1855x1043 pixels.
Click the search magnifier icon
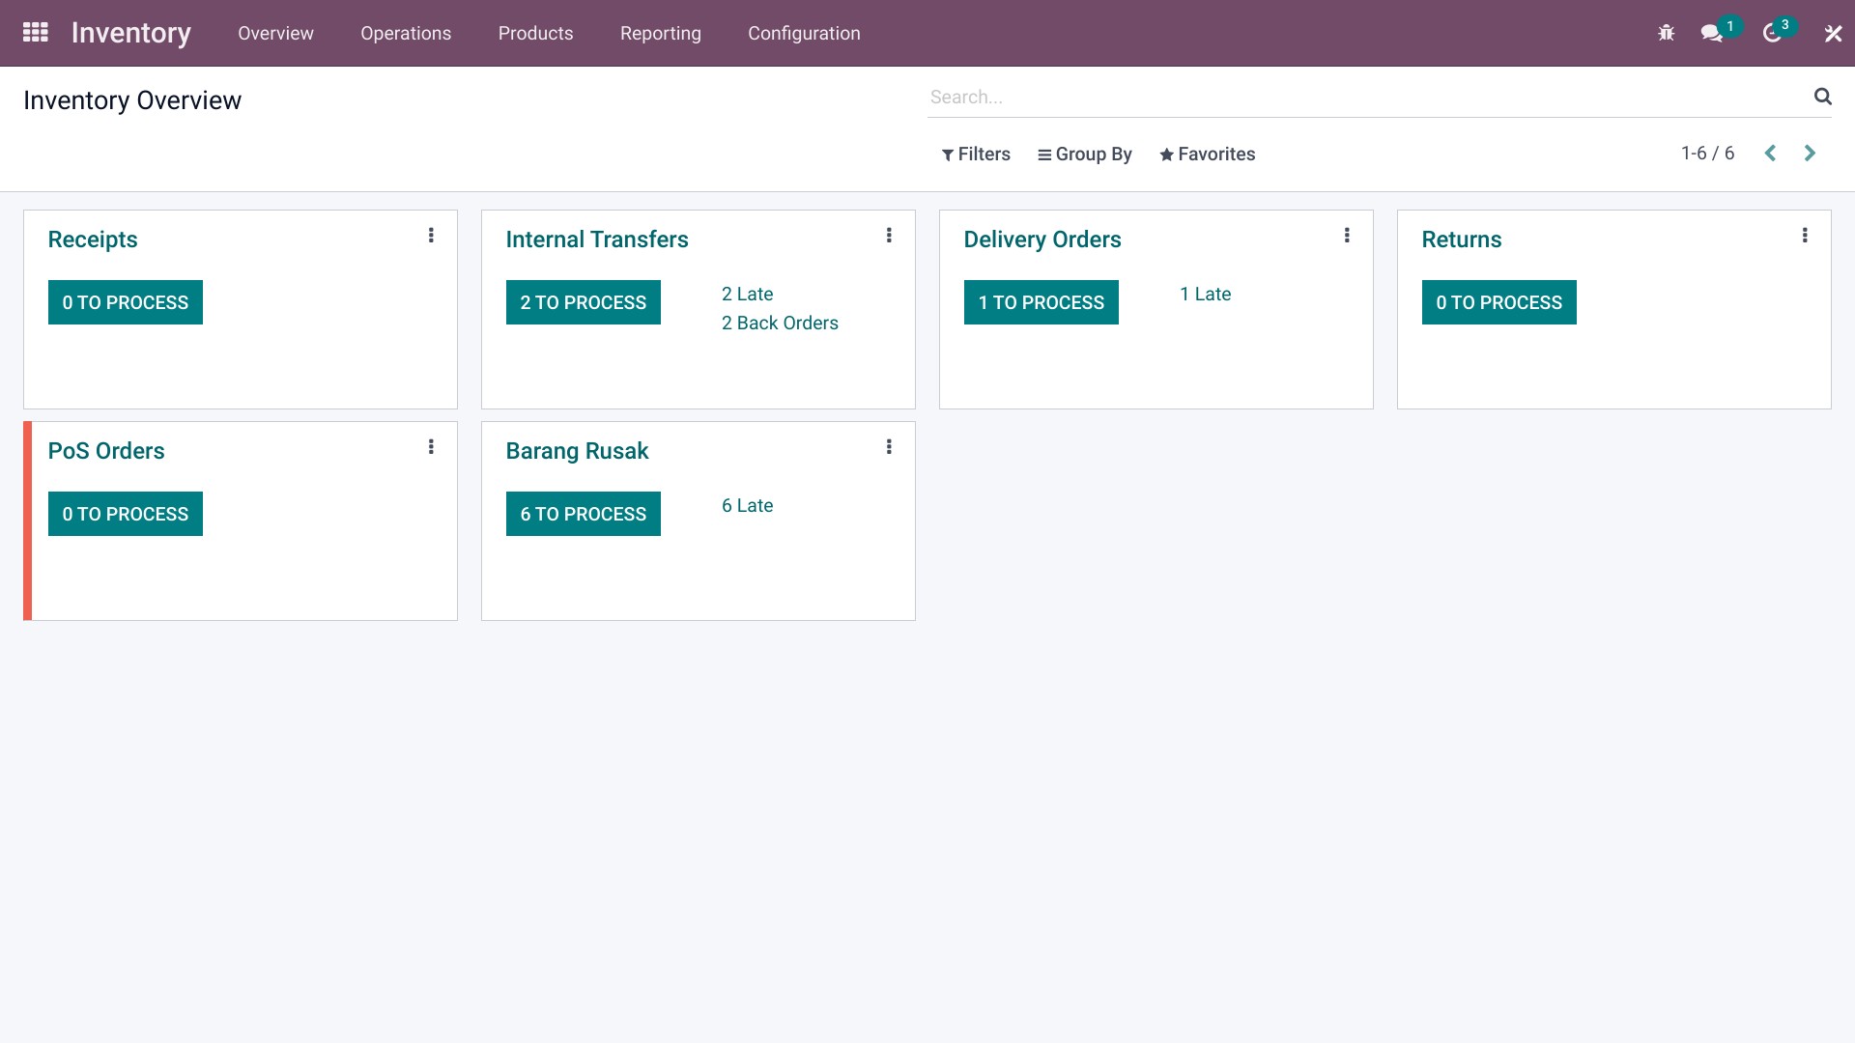(x=1822, y=97)
